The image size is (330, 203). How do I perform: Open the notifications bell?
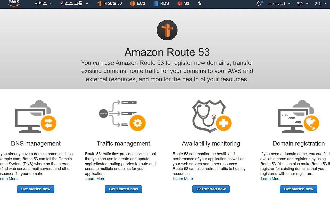tap(259, 4)
